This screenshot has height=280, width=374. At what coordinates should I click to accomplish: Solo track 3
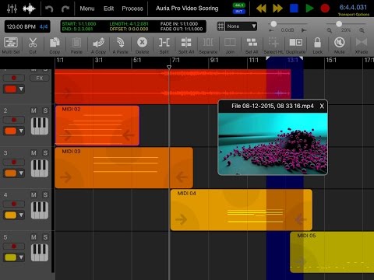tap(45, 153)
